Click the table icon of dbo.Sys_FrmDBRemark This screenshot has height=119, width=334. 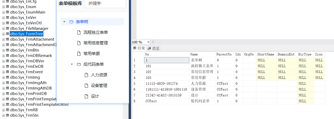tap(8, 56)
